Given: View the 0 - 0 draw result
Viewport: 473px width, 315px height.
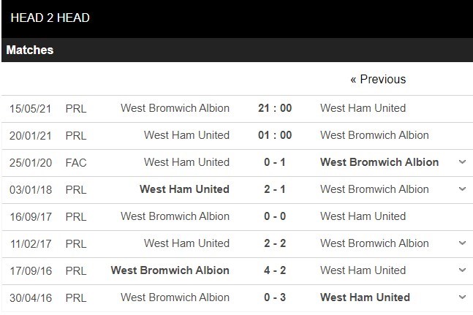Looking at the screenshot, I should [275, 216].
